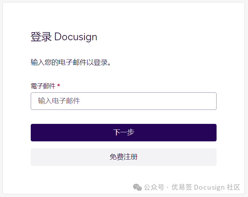Viewport: 248px width, 197px height.
Task: Click the 電子郵件 field label
Action: point(43,86)
